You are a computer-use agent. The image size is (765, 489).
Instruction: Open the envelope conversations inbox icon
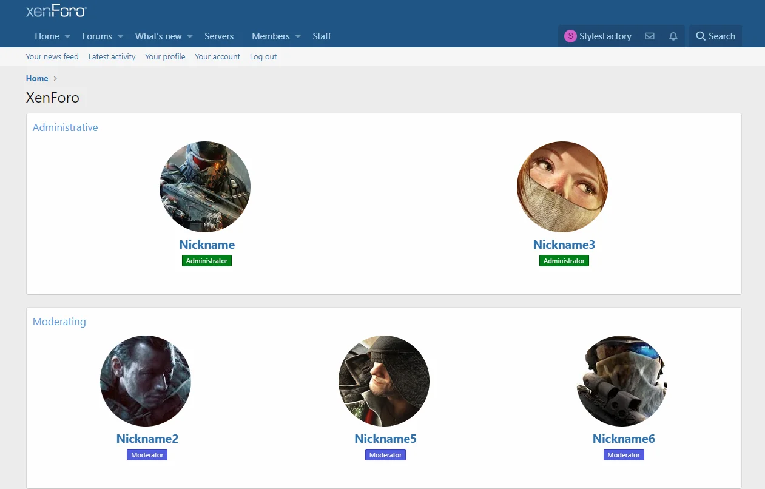(649, 36)
